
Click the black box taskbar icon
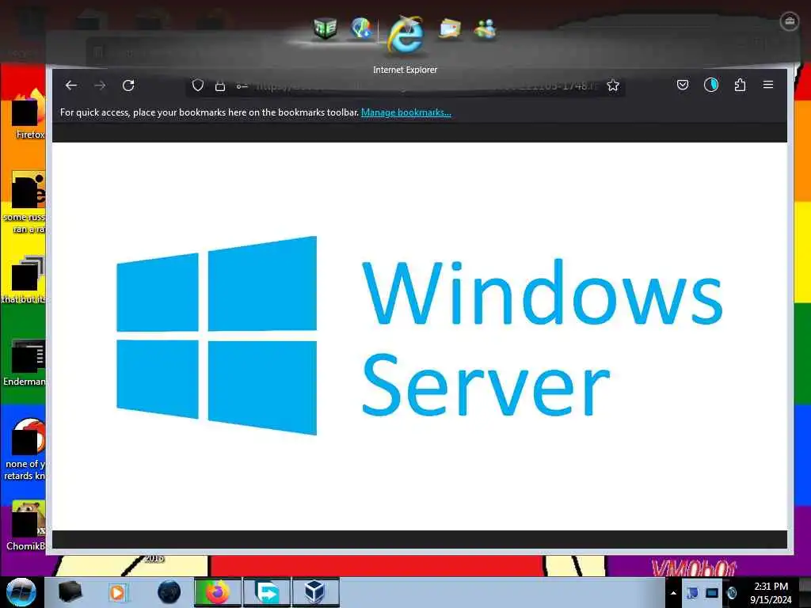coord(70,592)
